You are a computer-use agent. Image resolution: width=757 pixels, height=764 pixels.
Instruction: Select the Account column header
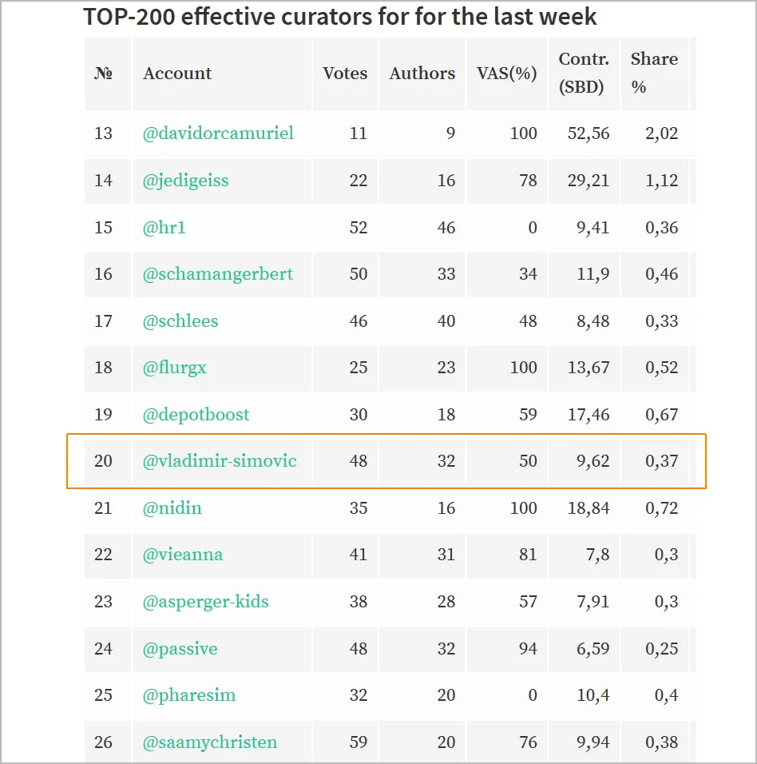[177, 73]
